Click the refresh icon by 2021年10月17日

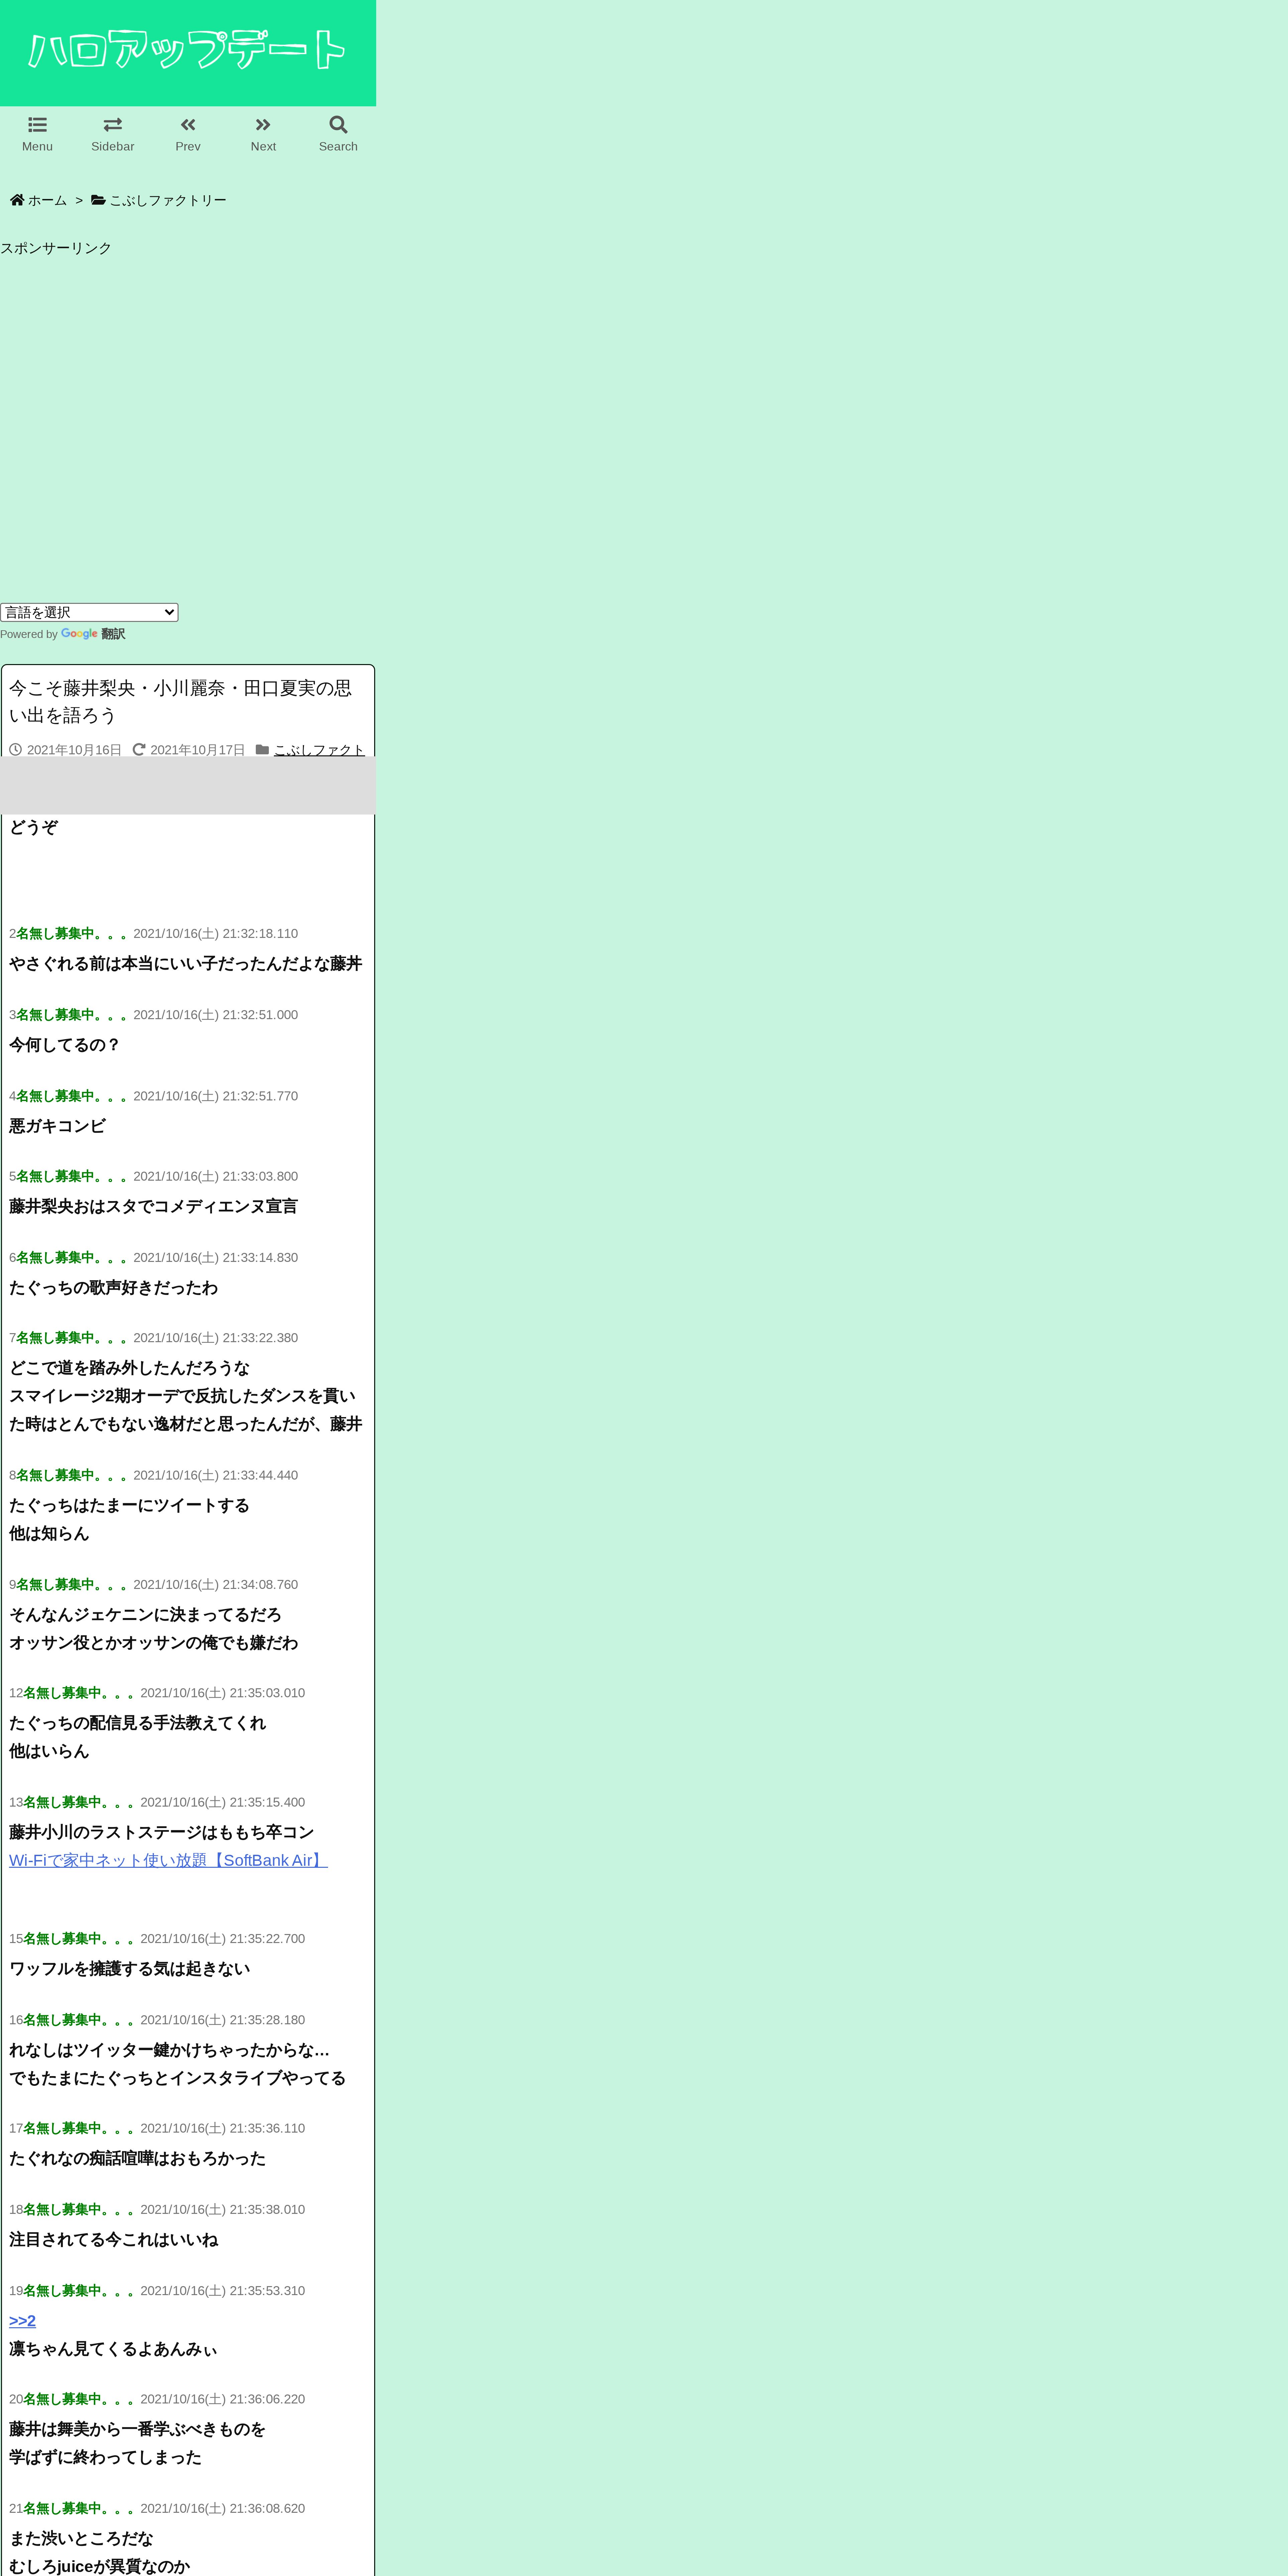139,749
